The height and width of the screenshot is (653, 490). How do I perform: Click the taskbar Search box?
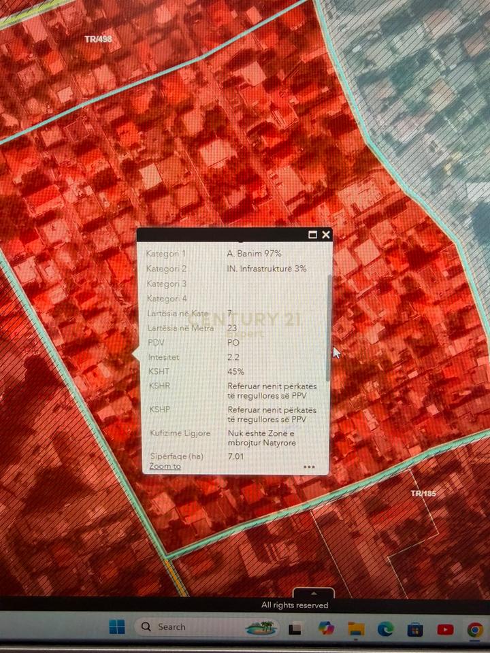coord(206,626)
